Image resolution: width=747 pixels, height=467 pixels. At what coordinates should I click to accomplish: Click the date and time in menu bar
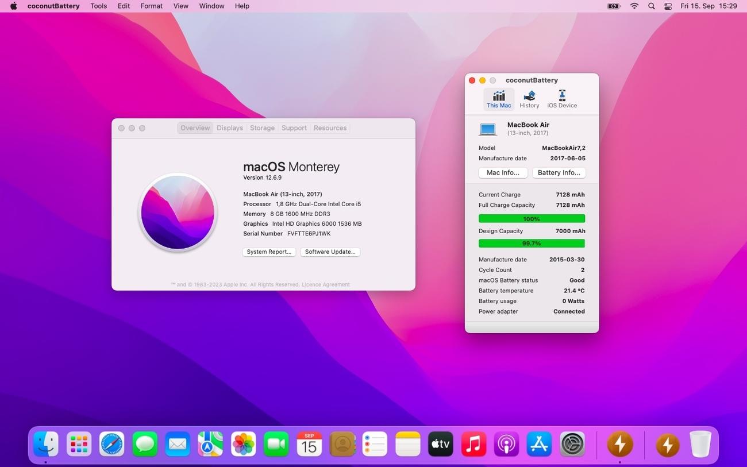(x=709, y=6)
